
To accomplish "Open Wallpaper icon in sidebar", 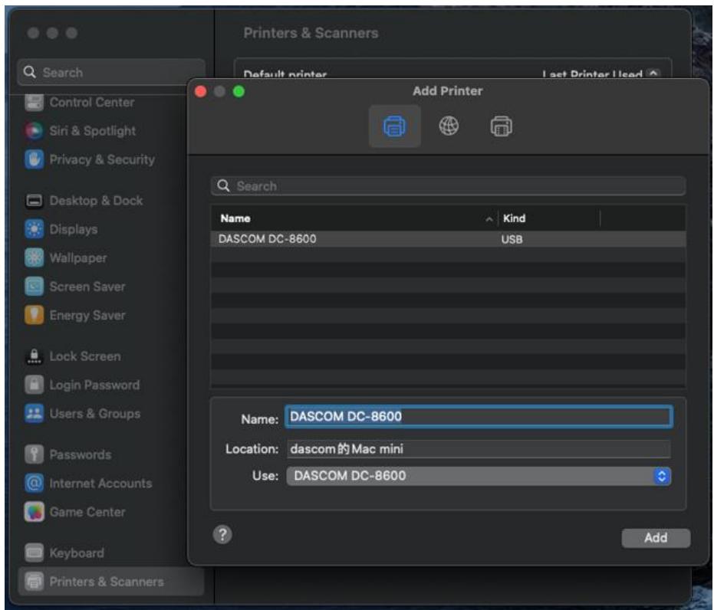I will (x=34, y=257).
